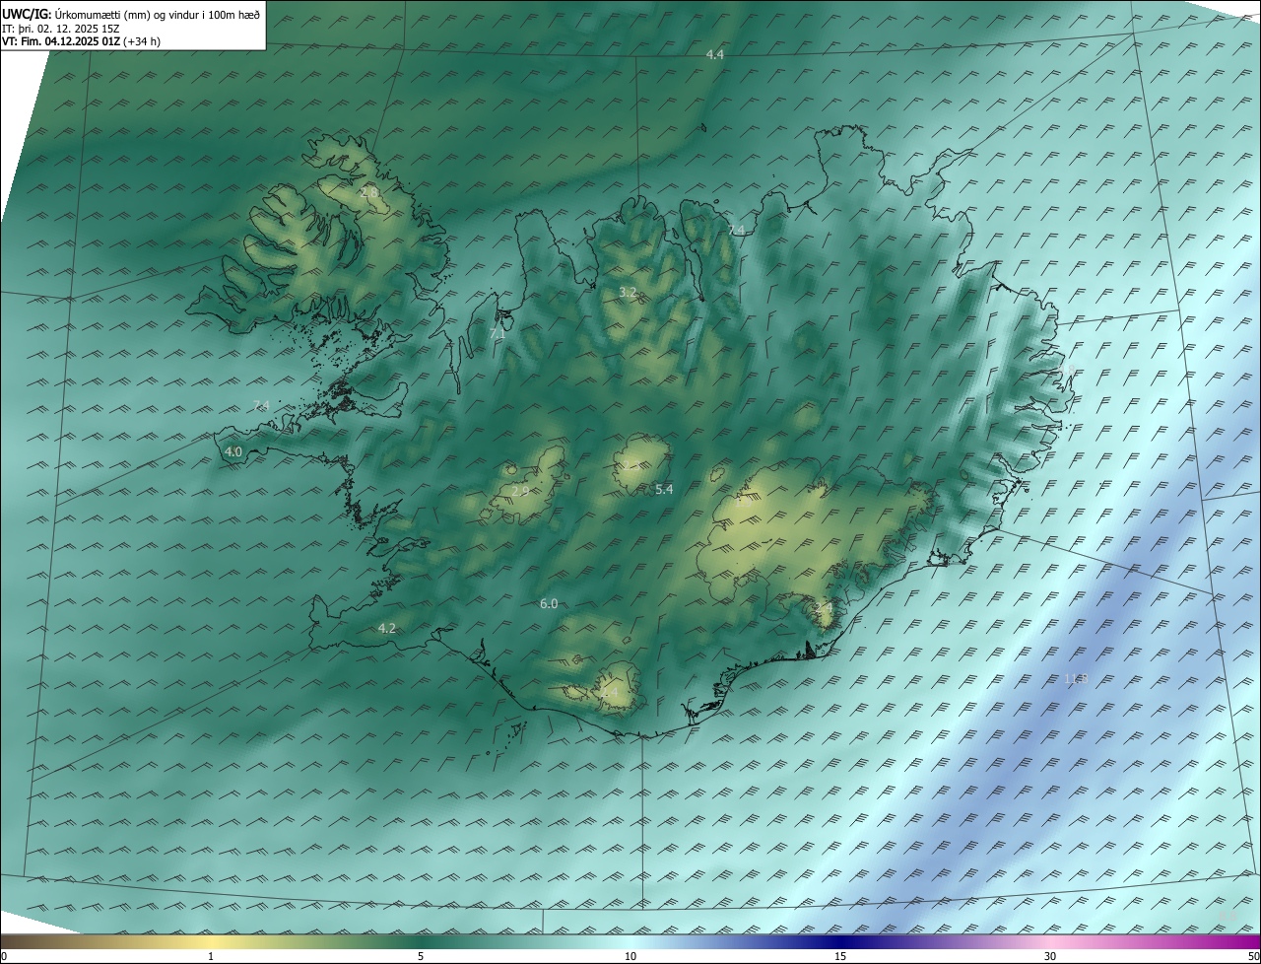The height and width of the screenshot is (964, 1261).
Task: Click the color scale tick label 1
Action: (x=211, y=957)
